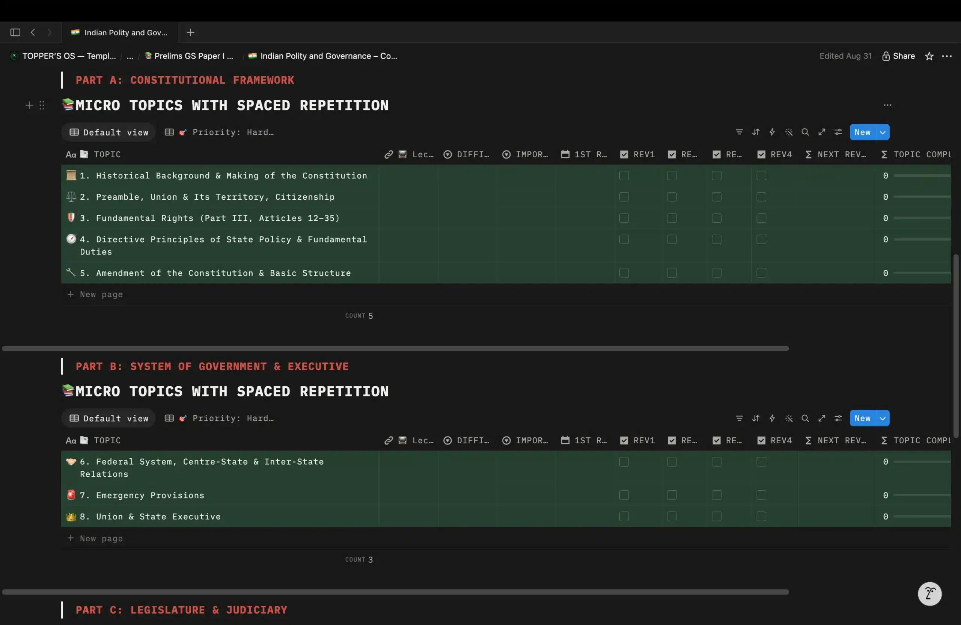Expand the New button dropdown in Part A

(882, 132)
